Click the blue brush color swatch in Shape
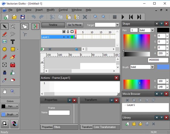The image size is (170, 134). [163, 67]
